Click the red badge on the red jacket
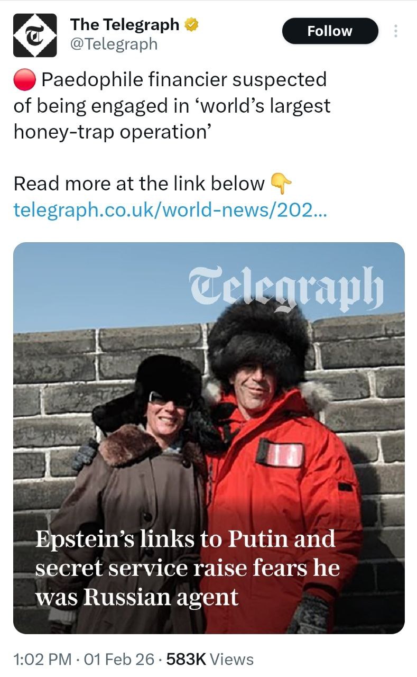417x677 pixels. tap(280, 453)
